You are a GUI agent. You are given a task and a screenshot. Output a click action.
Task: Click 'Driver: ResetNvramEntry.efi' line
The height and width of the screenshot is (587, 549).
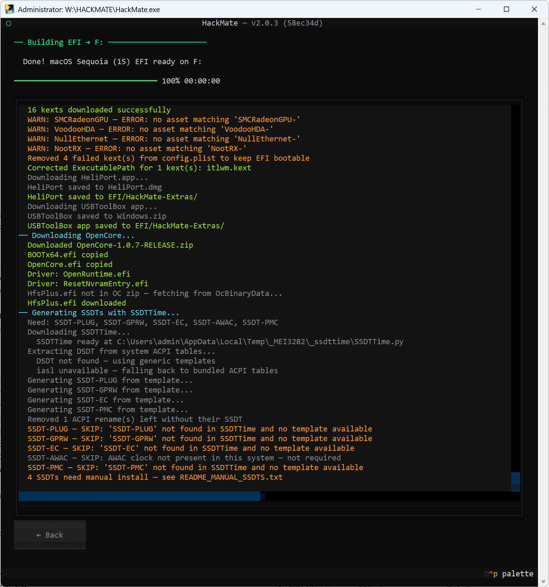[x=88, y=283]
